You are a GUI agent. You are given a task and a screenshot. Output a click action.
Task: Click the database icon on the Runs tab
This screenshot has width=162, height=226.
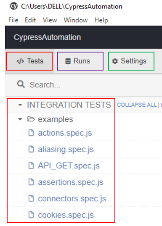pyautogui.click(x=68, y=61)
